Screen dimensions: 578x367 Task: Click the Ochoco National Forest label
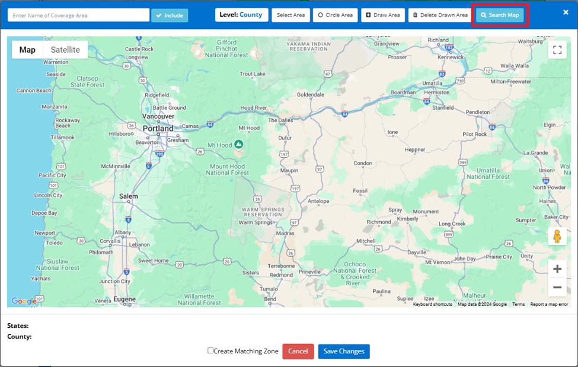pyautogui.click(x=355, y=274)
